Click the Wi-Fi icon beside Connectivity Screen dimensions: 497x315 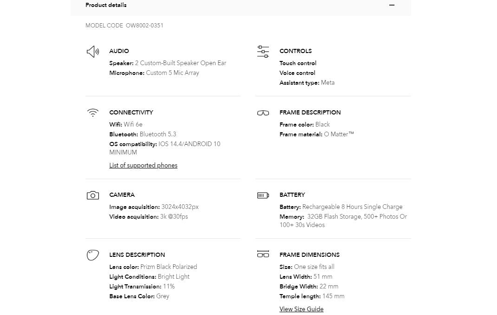[x=93, y=113]
